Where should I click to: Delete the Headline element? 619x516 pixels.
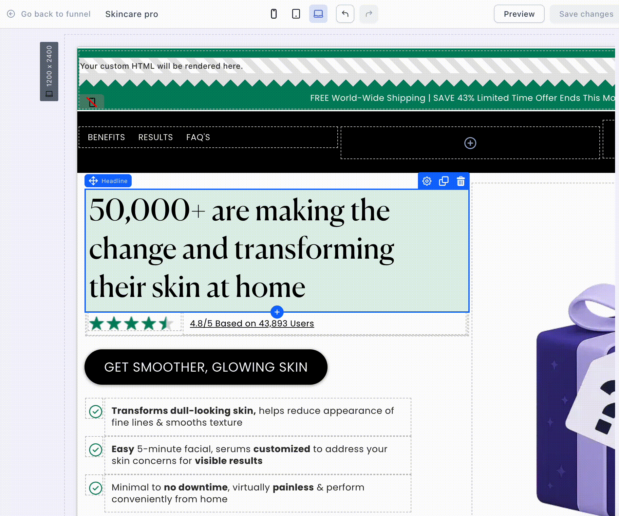click(461, 181)
